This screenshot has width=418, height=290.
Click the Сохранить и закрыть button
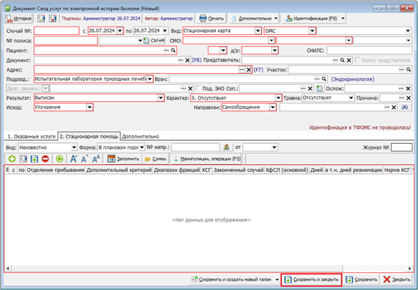click(312, 280)
